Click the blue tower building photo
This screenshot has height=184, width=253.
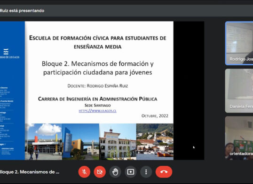pos(80,142)
